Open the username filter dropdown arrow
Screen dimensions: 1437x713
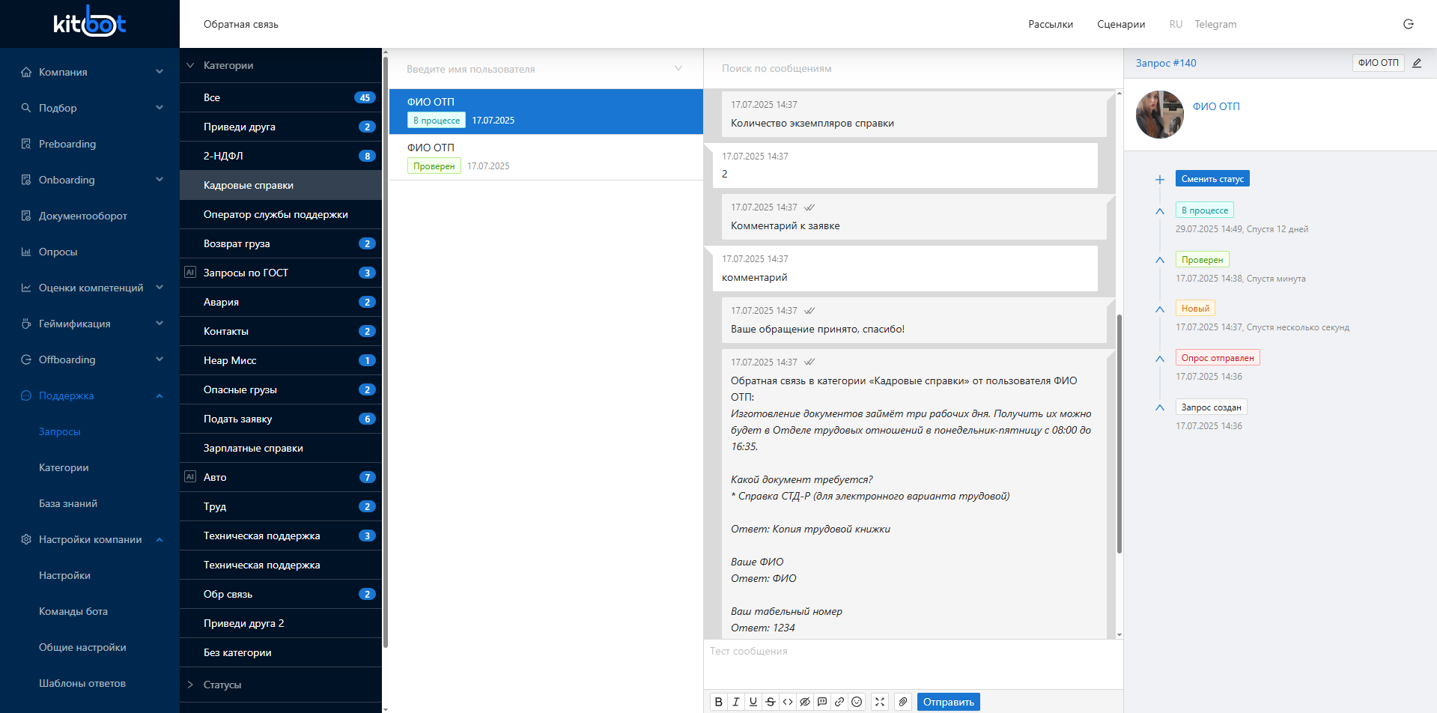pos(678,69)
